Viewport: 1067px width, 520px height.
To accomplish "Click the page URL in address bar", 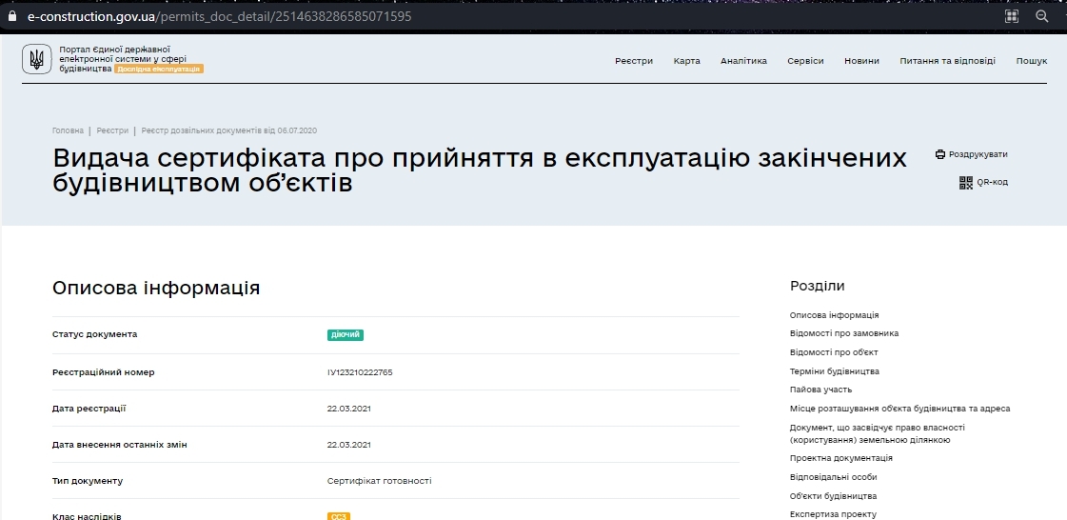I will click(219, 16).
